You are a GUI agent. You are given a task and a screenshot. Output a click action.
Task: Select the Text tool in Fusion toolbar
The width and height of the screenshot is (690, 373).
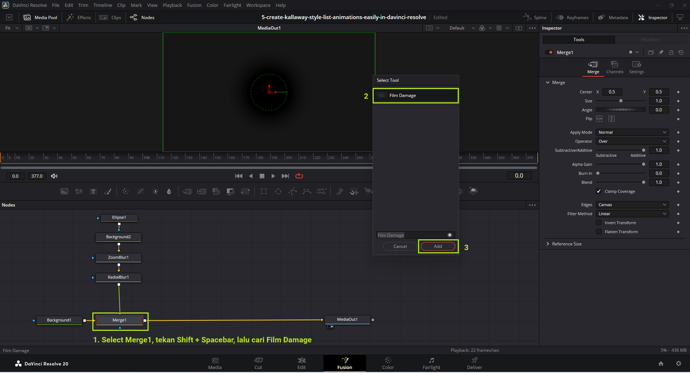(x=93, y=191)
